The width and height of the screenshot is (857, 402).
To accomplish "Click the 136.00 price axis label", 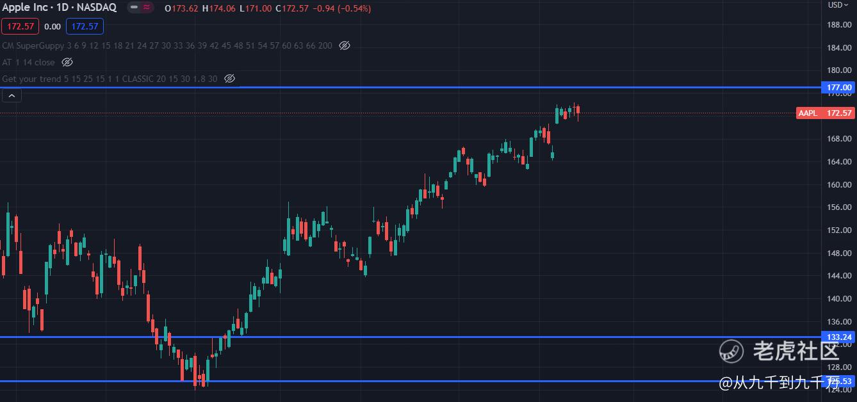I will point(838,321).
